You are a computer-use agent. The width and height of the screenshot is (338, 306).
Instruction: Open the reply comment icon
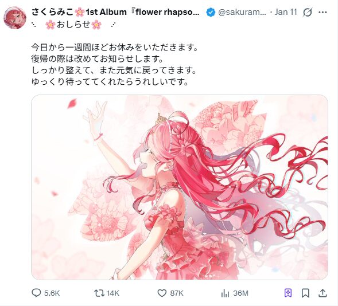[36, 293]
